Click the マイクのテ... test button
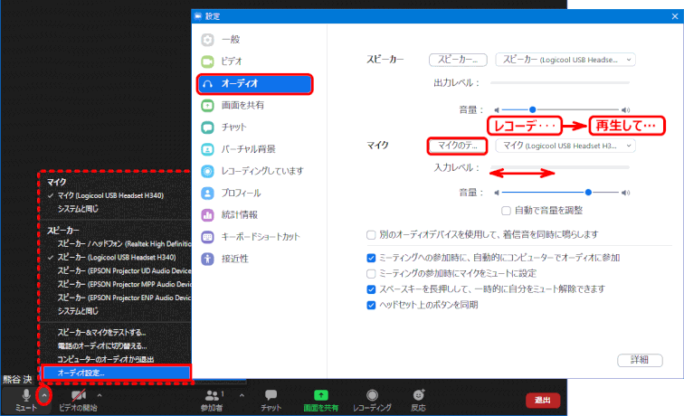684x416 pixels. (458, 146)
